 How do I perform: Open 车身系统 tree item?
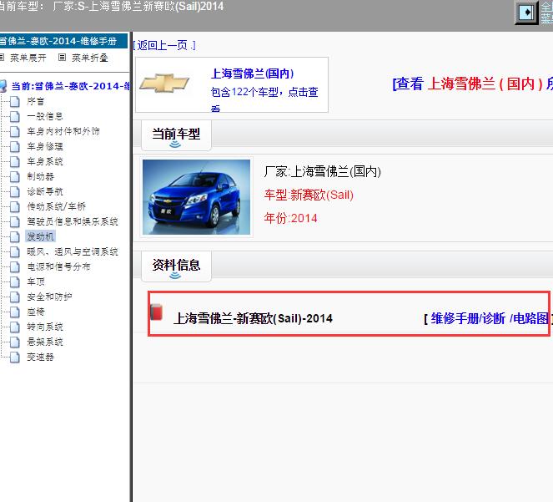pyautogui.click(x=45, y=162)
